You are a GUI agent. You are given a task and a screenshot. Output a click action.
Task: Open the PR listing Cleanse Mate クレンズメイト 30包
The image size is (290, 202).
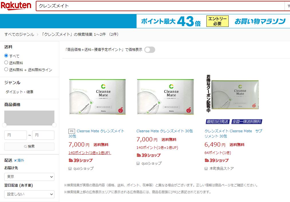tap(96, 133)
